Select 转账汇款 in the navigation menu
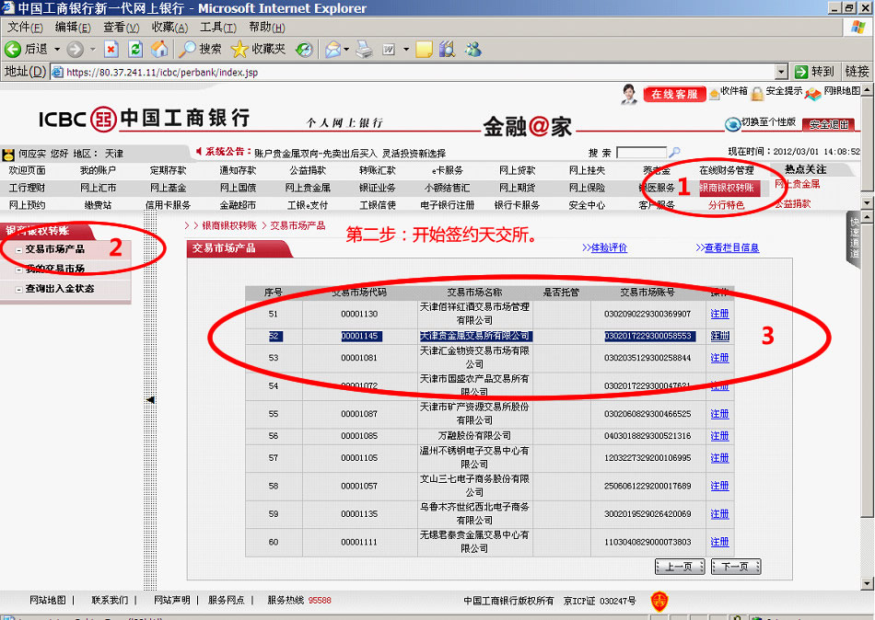Image resolution: width=875 pixels, height=620 pixels. (x=378, y=170)
